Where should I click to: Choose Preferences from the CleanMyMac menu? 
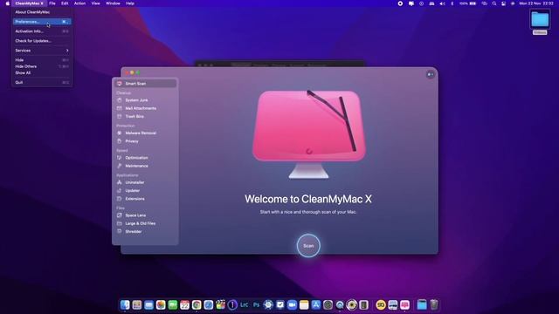pyautogui.click(x=42, y=22)
